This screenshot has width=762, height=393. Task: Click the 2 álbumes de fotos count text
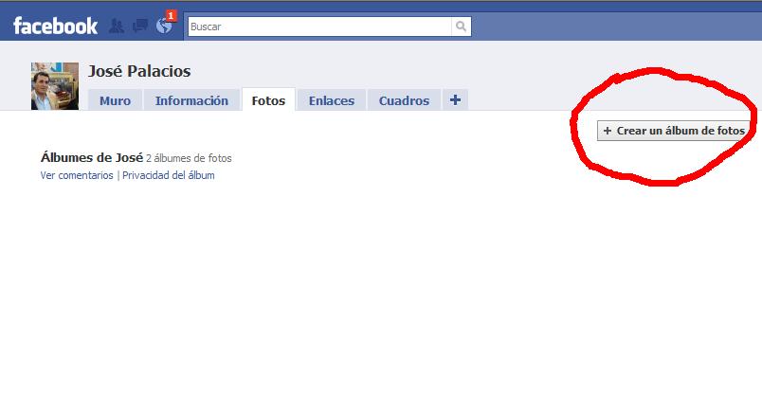[189, 159]
